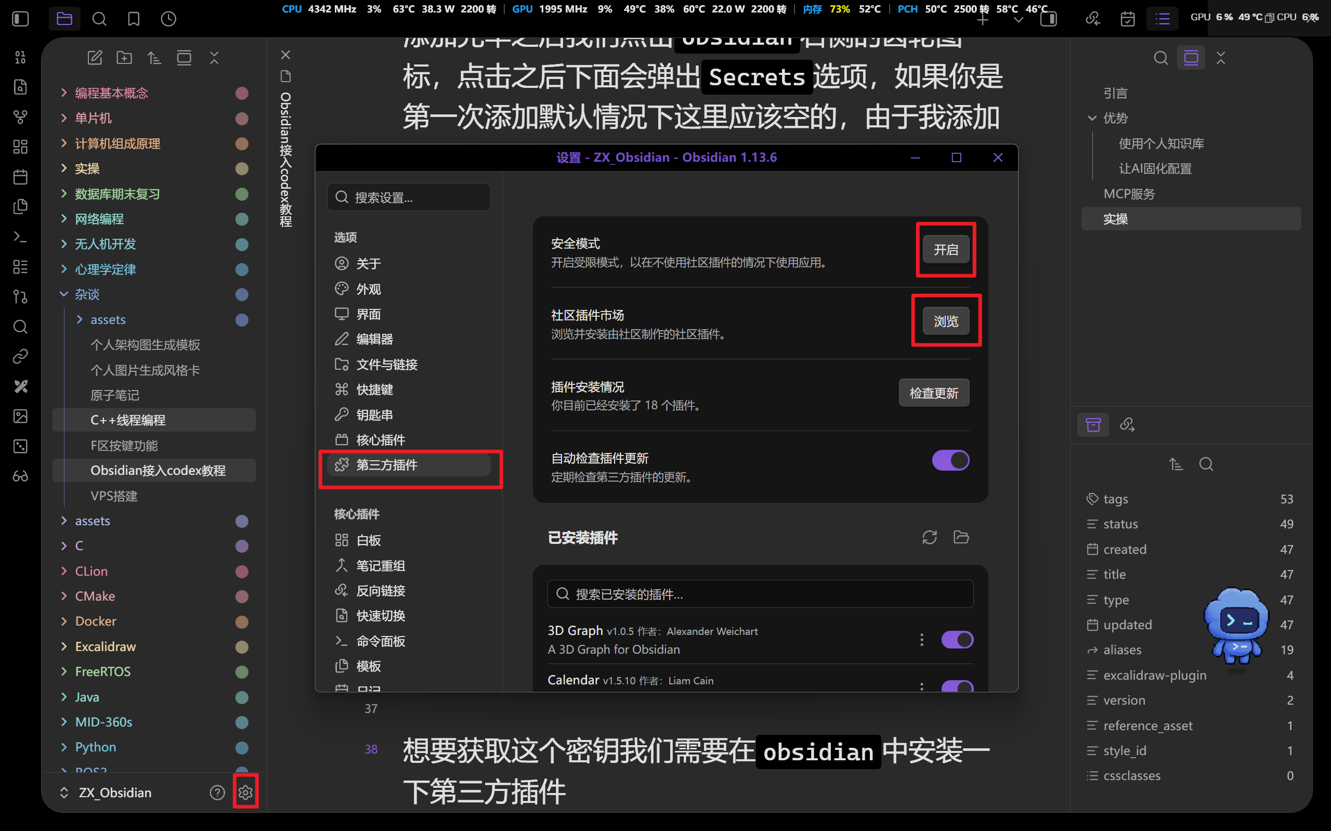1331x831 pixels.
Task: Click the color dot beside Java
Action: coord(242,697)
